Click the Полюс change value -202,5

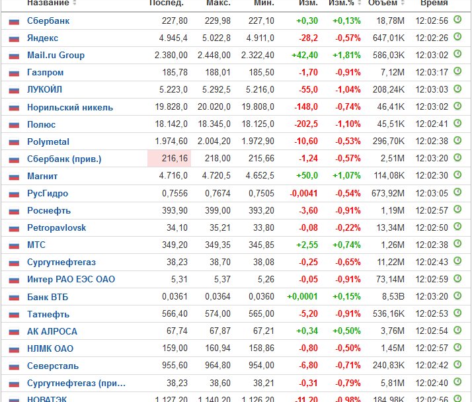point(306,124)
